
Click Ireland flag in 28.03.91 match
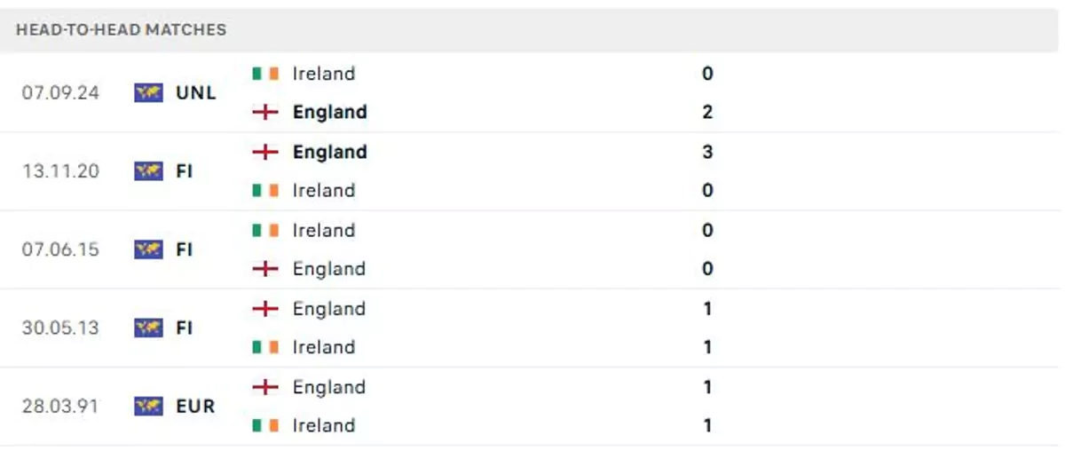265,425
